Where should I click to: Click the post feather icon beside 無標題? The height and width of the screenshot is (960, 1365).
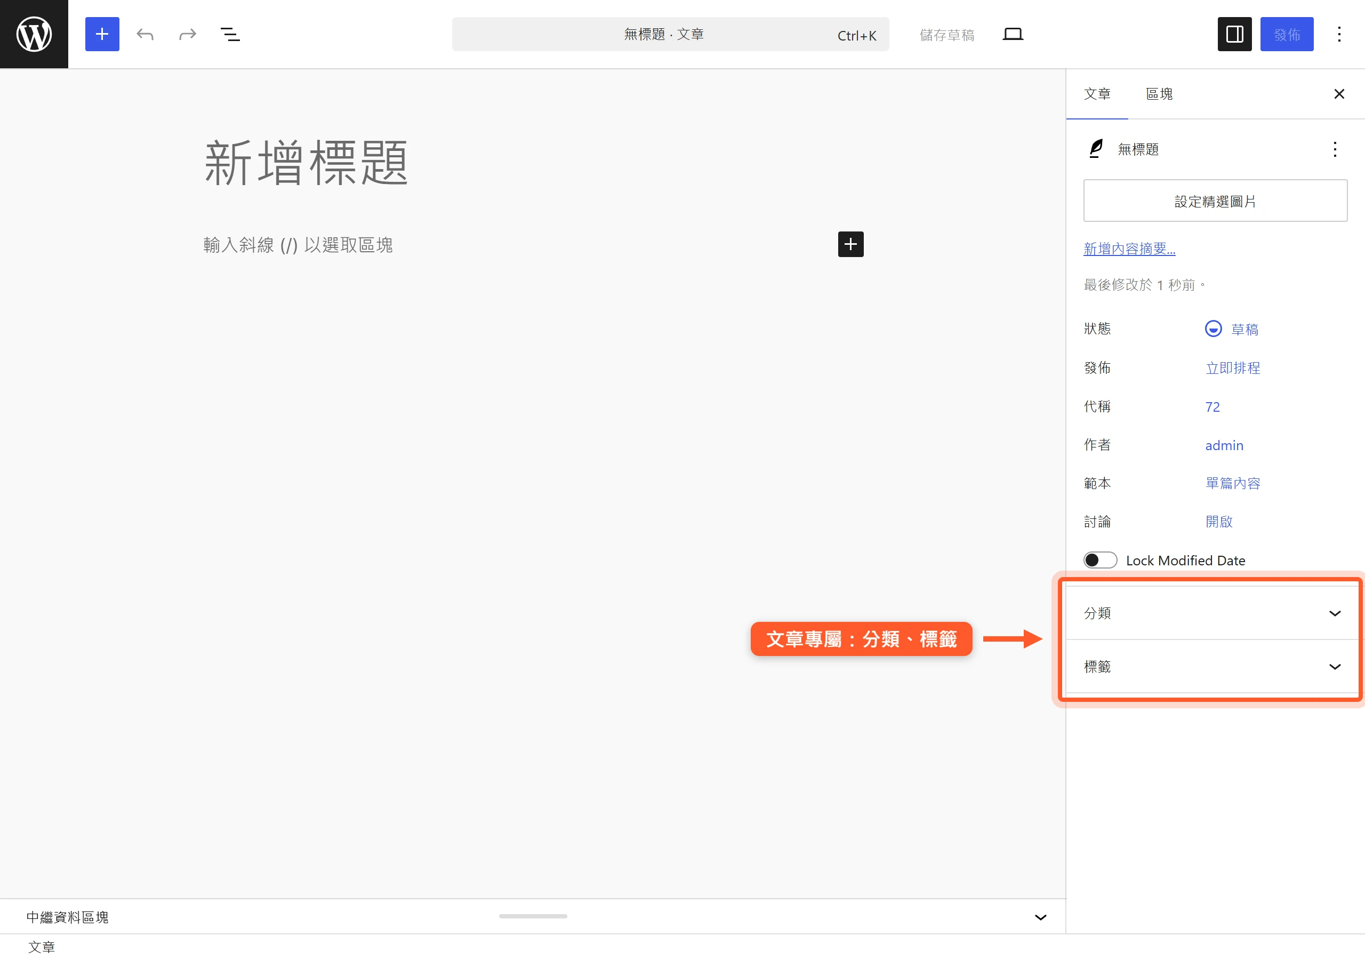tap(1096, 149)
